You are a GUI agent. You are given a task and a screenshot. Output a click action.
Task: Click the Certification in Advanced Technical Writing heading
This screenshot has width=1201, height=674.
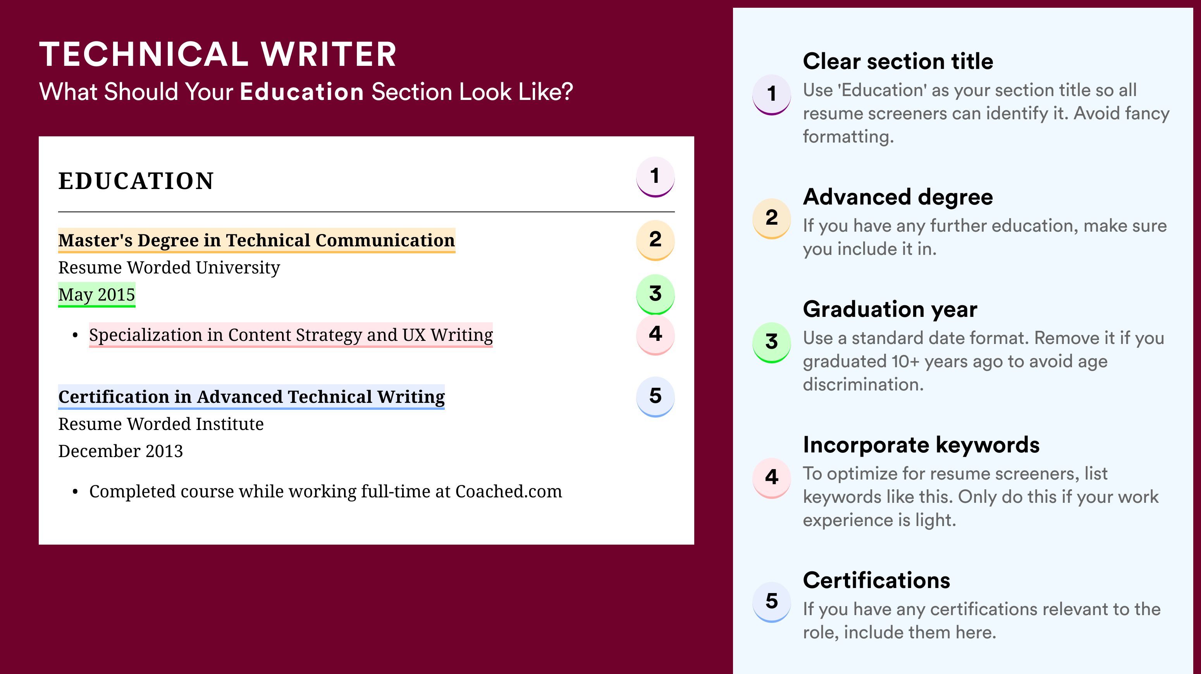[251, 397]
